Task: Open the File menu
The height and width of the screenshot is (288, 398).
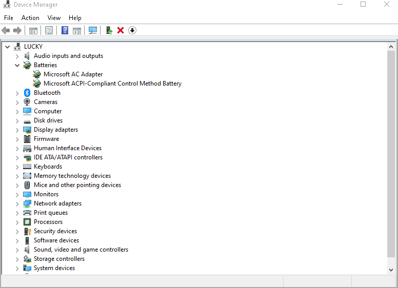Action: pyautogui.click(x=9, y=17)
